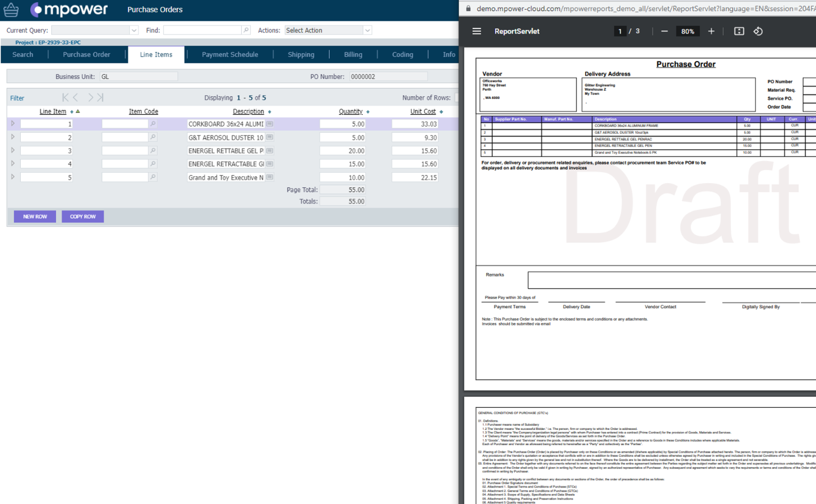This screenshot has width=816, height=504.
Task: Go to first page of line items
Action: click(x=65, y=98)
